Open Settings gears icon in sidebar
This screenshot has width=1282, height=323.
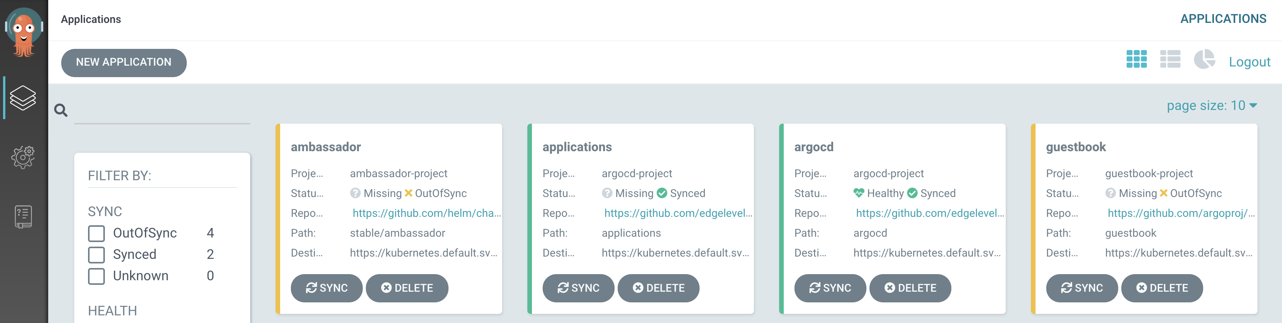[23, 157]
